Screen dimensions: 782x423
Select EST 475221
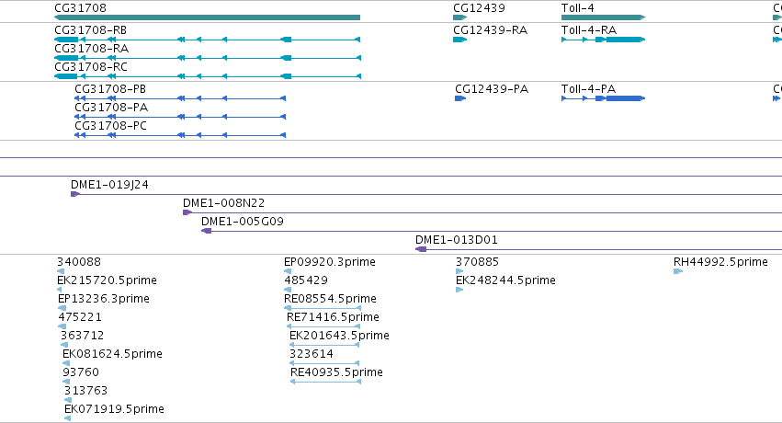pos(80,317)
